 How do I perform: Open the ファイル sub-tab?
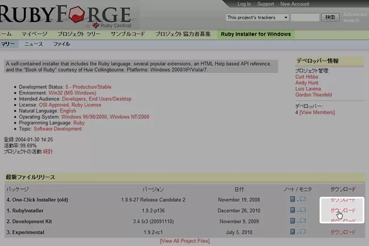[61, 44]
